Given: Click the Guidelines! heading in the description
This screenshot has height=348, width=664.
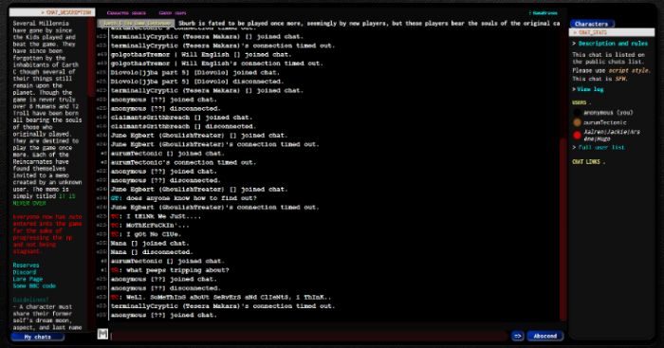Looking at the screenshot, I should (x=31, y=300).
